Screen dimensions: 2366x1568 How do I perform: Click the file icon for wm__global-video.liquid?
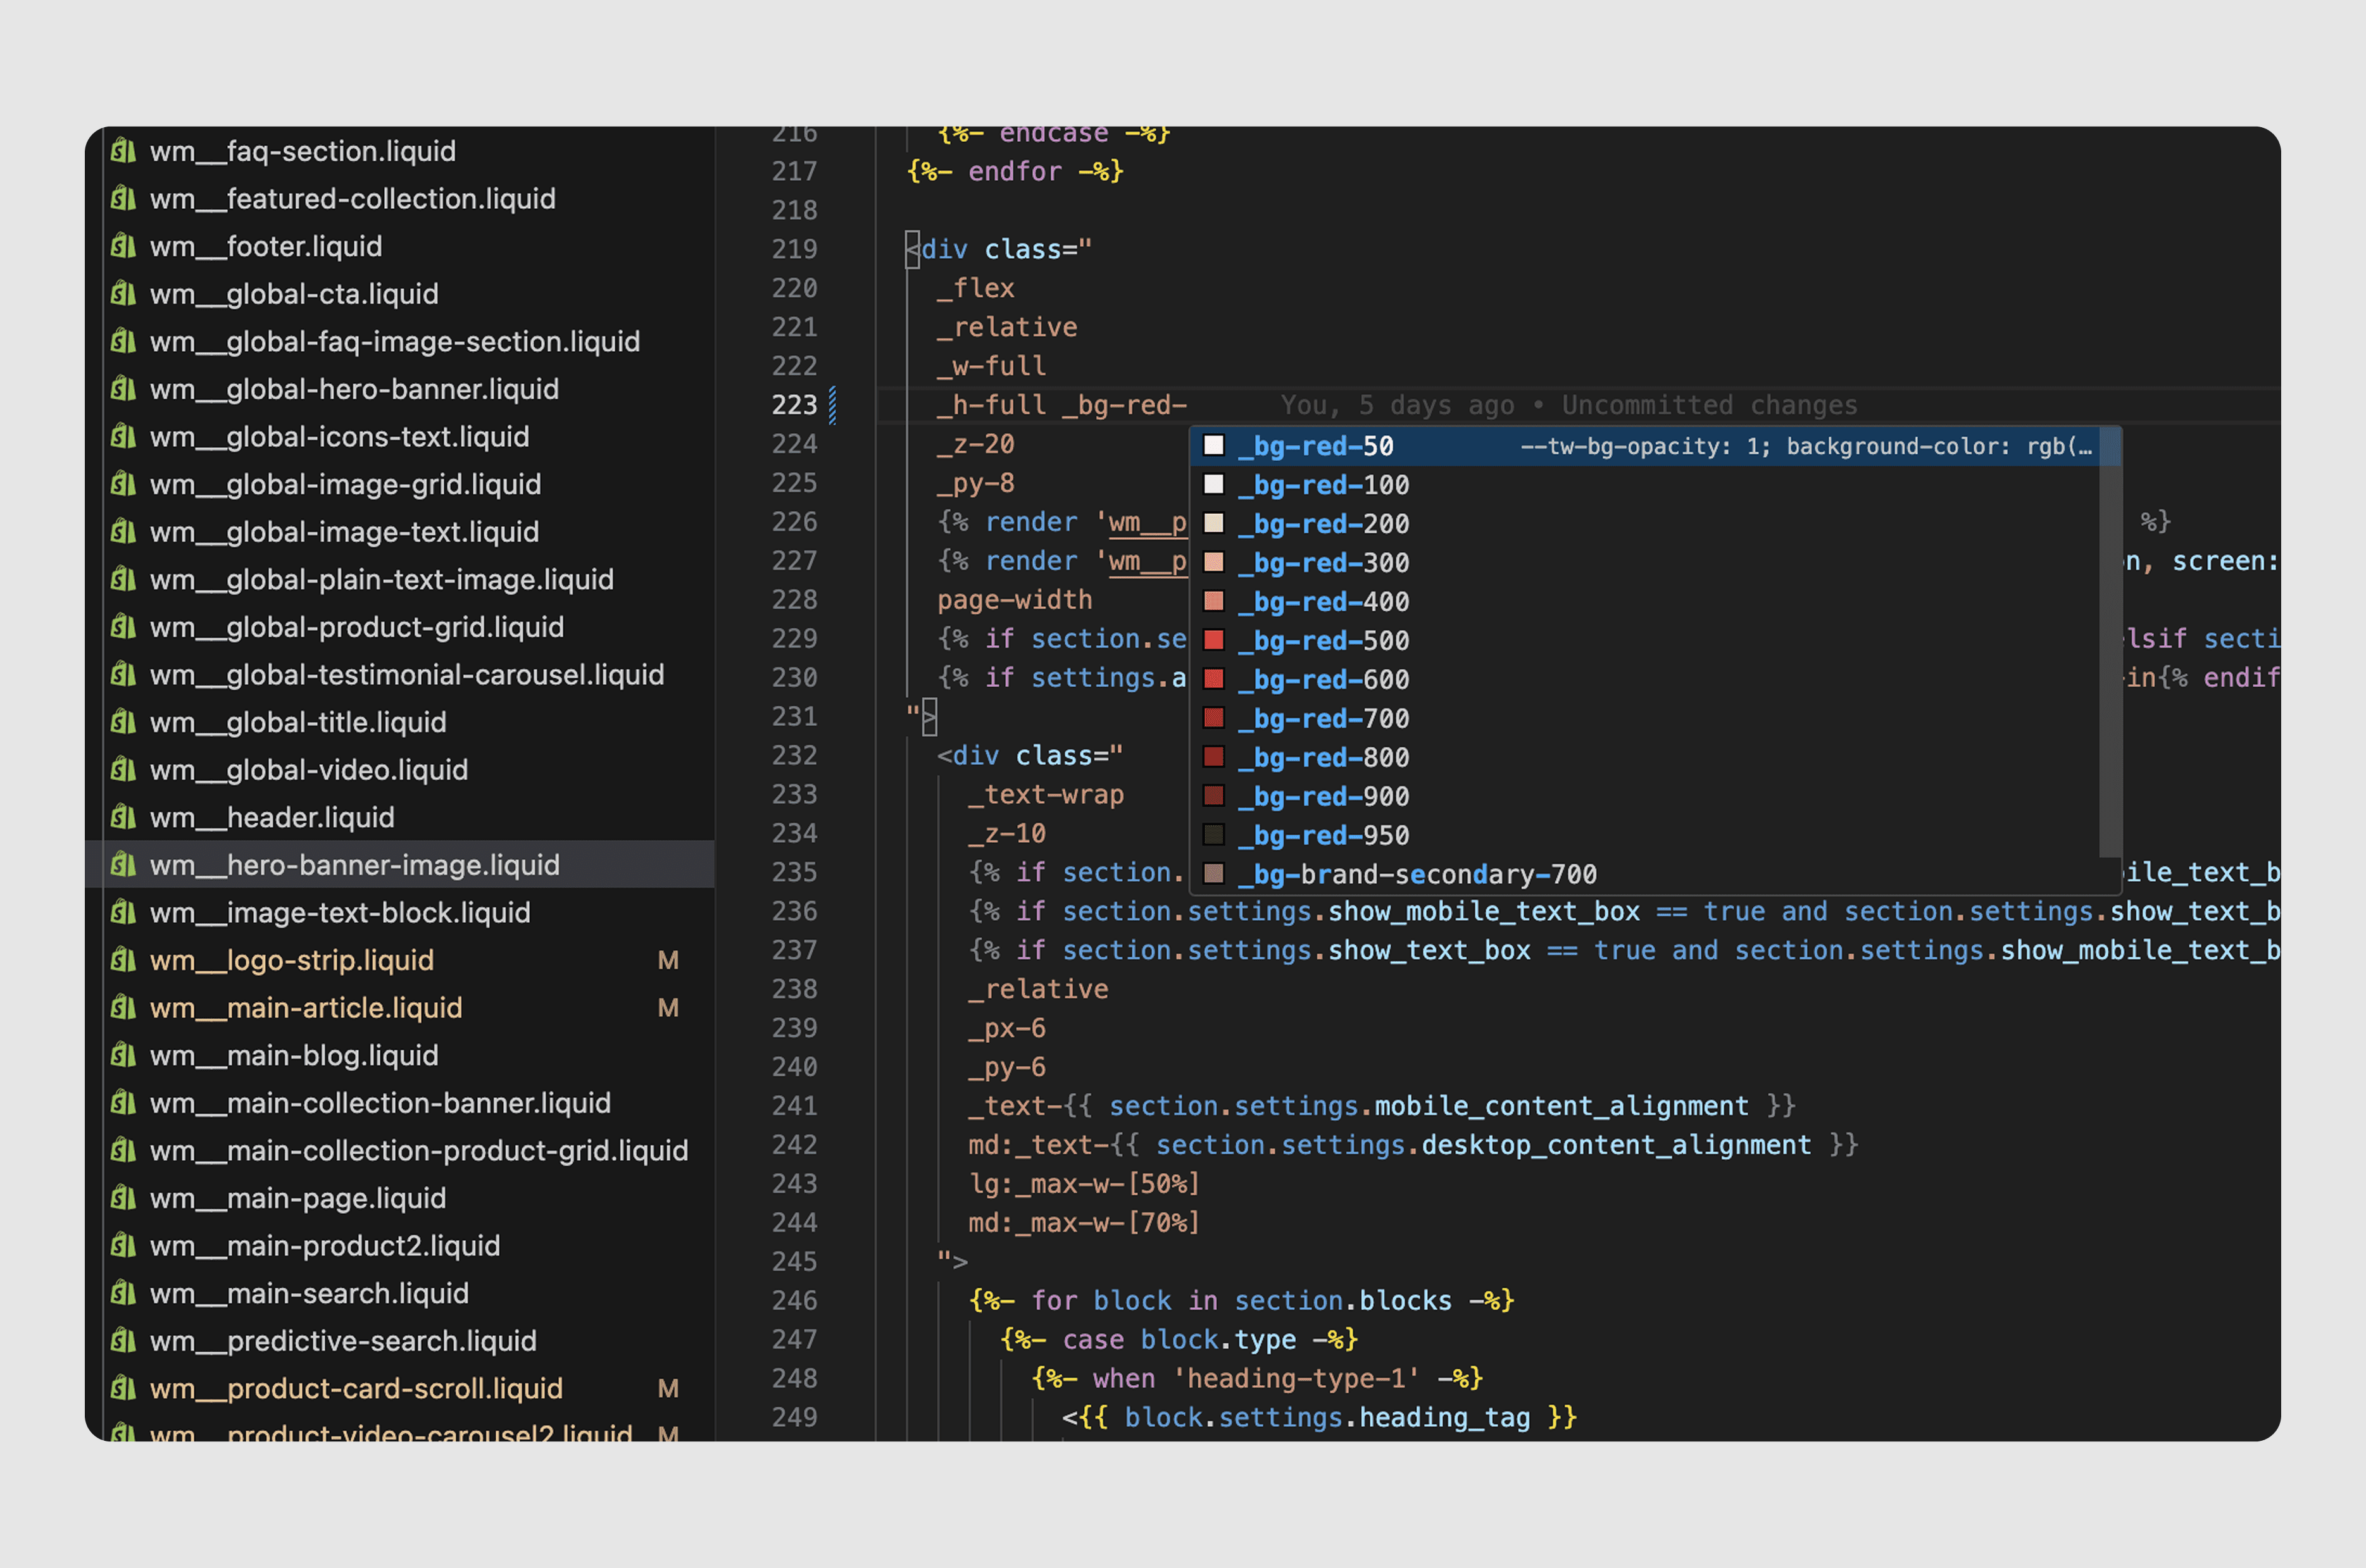click(x=123, y=770)
